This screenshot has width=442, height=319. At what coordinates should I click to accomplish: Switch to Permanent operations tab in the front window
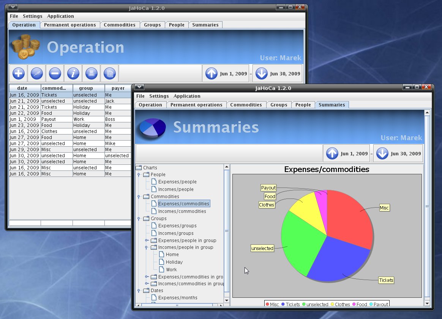point(196,105)
